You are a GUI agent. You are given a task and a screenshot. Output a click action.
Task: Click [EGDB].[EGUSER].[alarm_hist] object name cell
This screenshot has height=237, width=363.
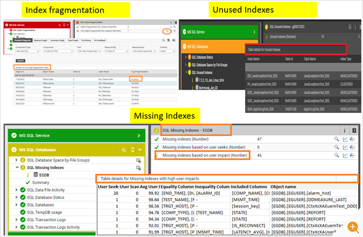[301, 193]
